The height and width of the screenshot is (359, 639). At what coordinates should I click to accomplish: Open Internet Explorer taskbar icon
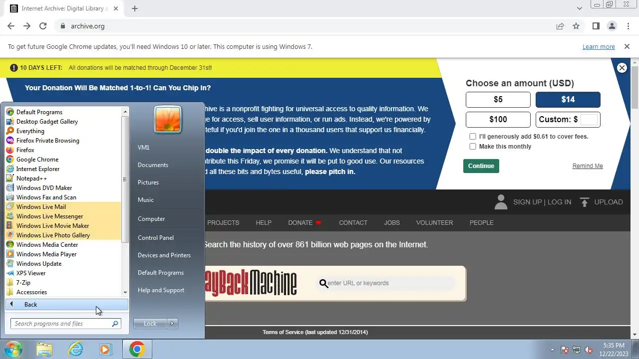[75, 349]
